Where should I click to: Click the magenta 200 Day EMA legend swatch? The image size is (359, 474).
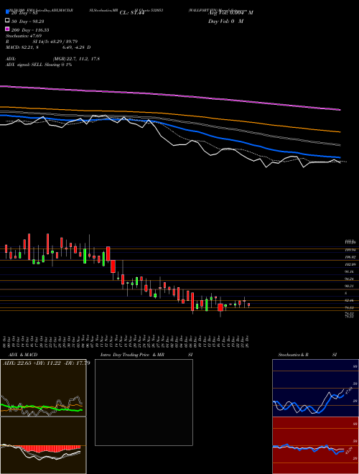pyautogui.click(x=7, y=29)
